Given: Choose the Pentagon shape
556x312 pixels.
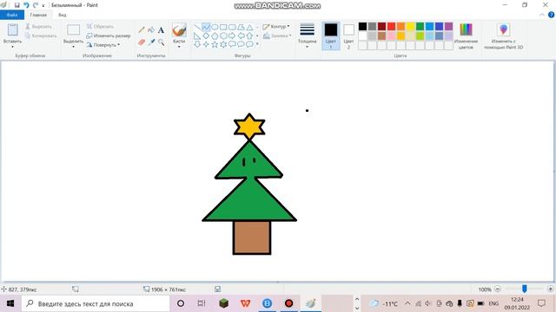Looking at the screenshot, I should point(215,36).
